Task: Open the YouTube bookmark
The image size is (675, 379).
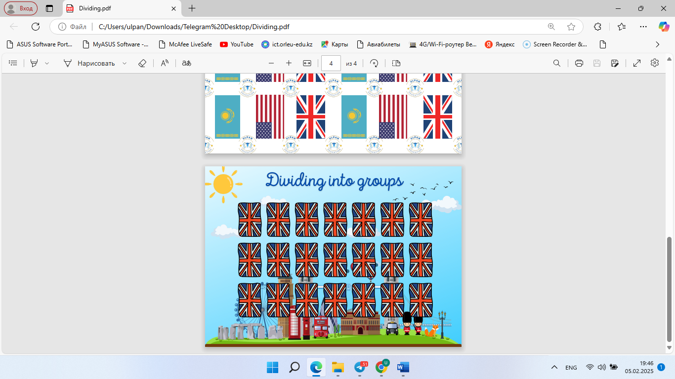Action: [237, 44]
